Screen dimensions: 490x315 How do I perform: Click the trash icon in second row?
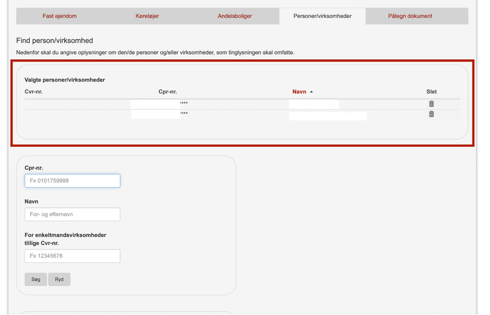[x=431, y=114]
